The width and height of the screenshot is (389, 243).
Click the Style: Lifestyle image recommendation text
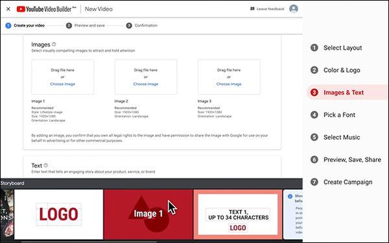click(47, 112)
